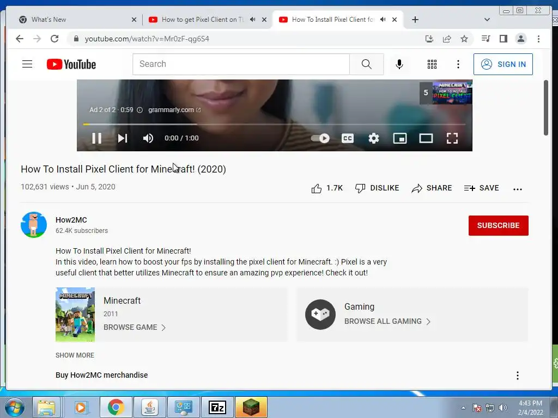This screenshot has width=558, height=418.
Task: Expand description with SHOW MORE
Action: (75, 355)
